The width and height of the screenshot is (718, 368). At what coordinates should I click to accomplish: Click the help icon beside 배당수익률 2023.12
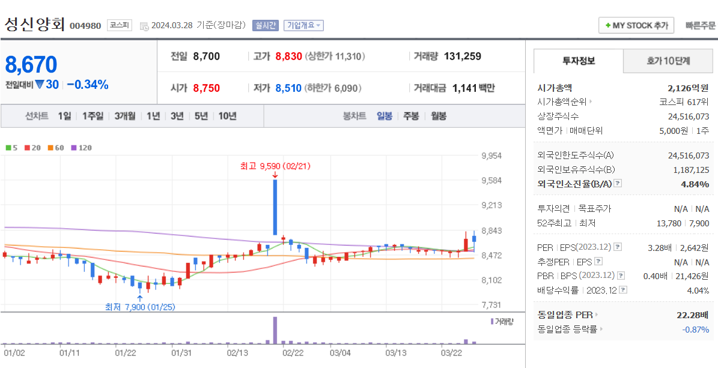623,290
